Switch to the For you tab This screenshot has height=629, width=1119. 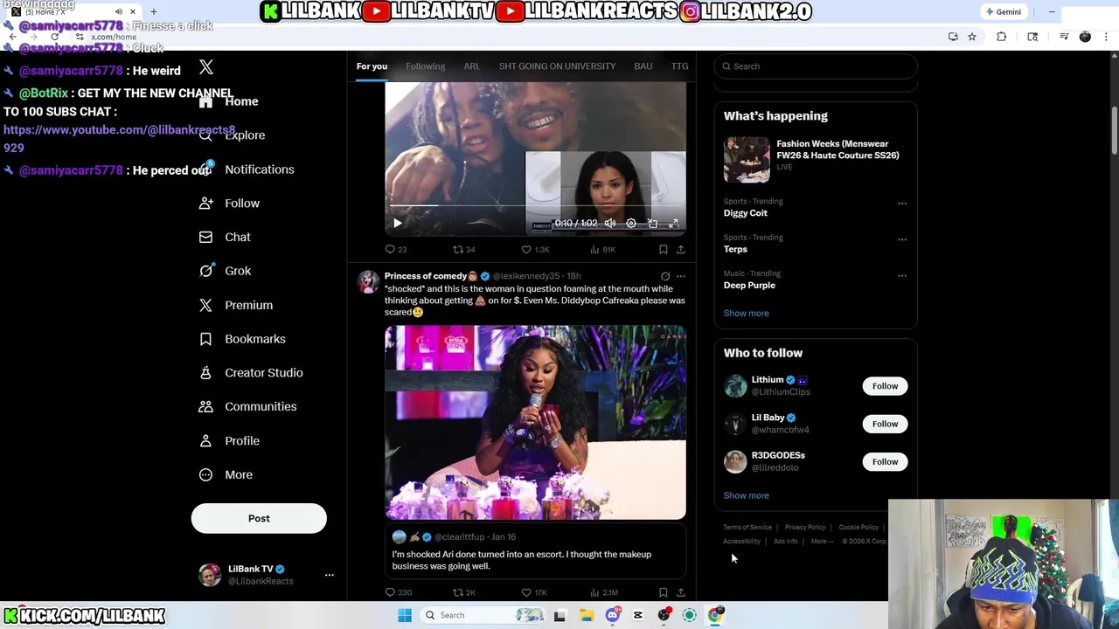[x=372, y=66]
